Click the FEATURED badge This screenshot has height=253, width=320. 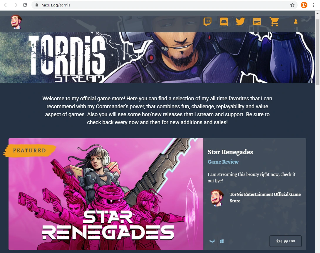point(30,151)
